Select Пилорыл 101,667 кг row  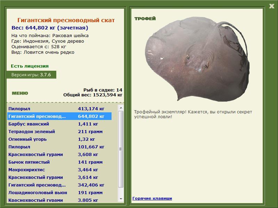pyautogui.click(x=59, y=147)
